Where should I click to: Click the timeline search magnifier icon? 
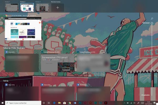point(152,18)
